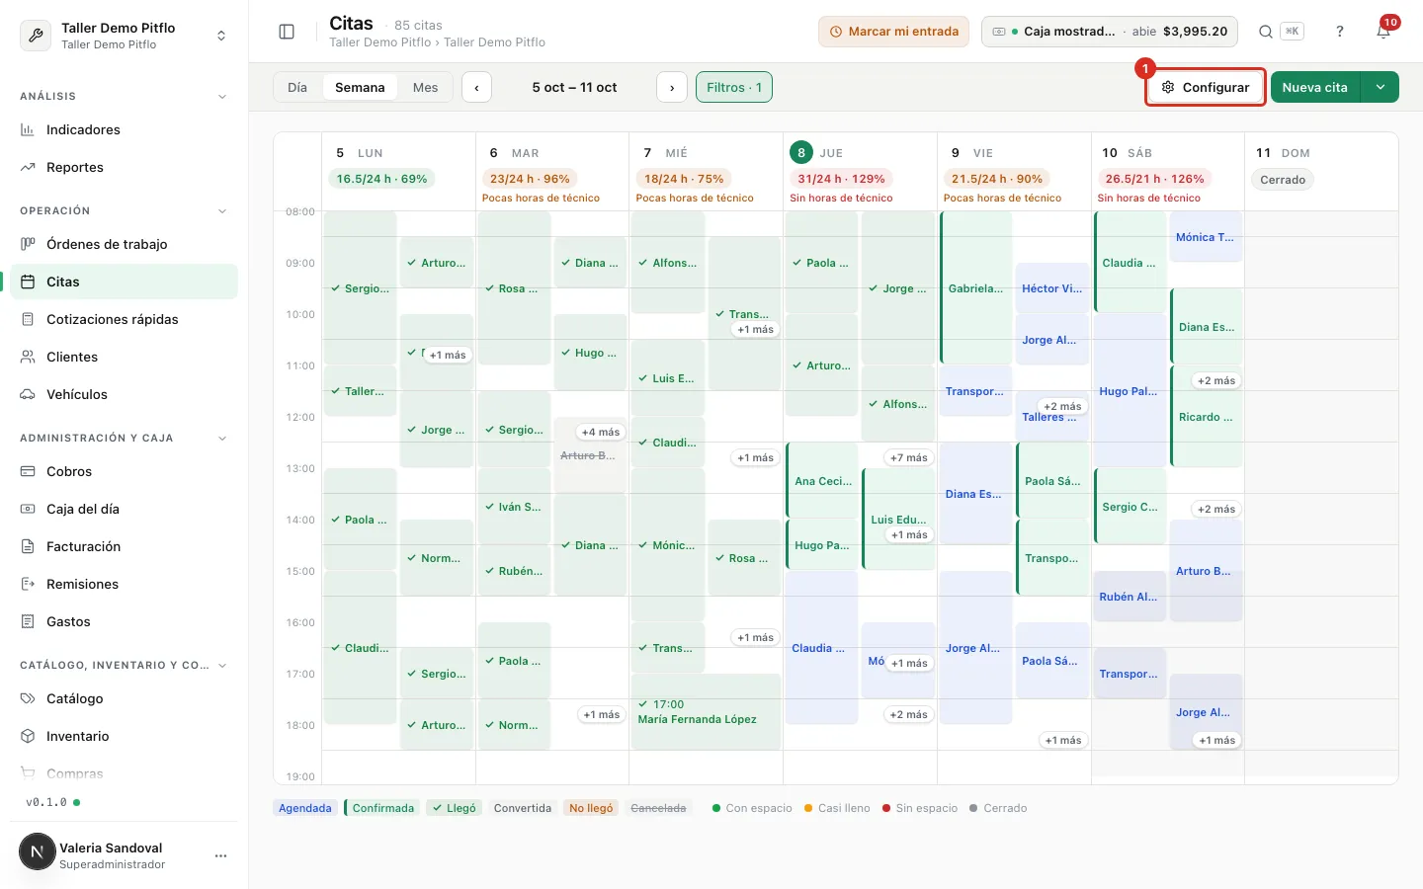The width and height of the screenshot is (1423, 889).
Task: Click the Cotizaciones rápidas icon
Action: pyautogui.click(x=28, y=319)
